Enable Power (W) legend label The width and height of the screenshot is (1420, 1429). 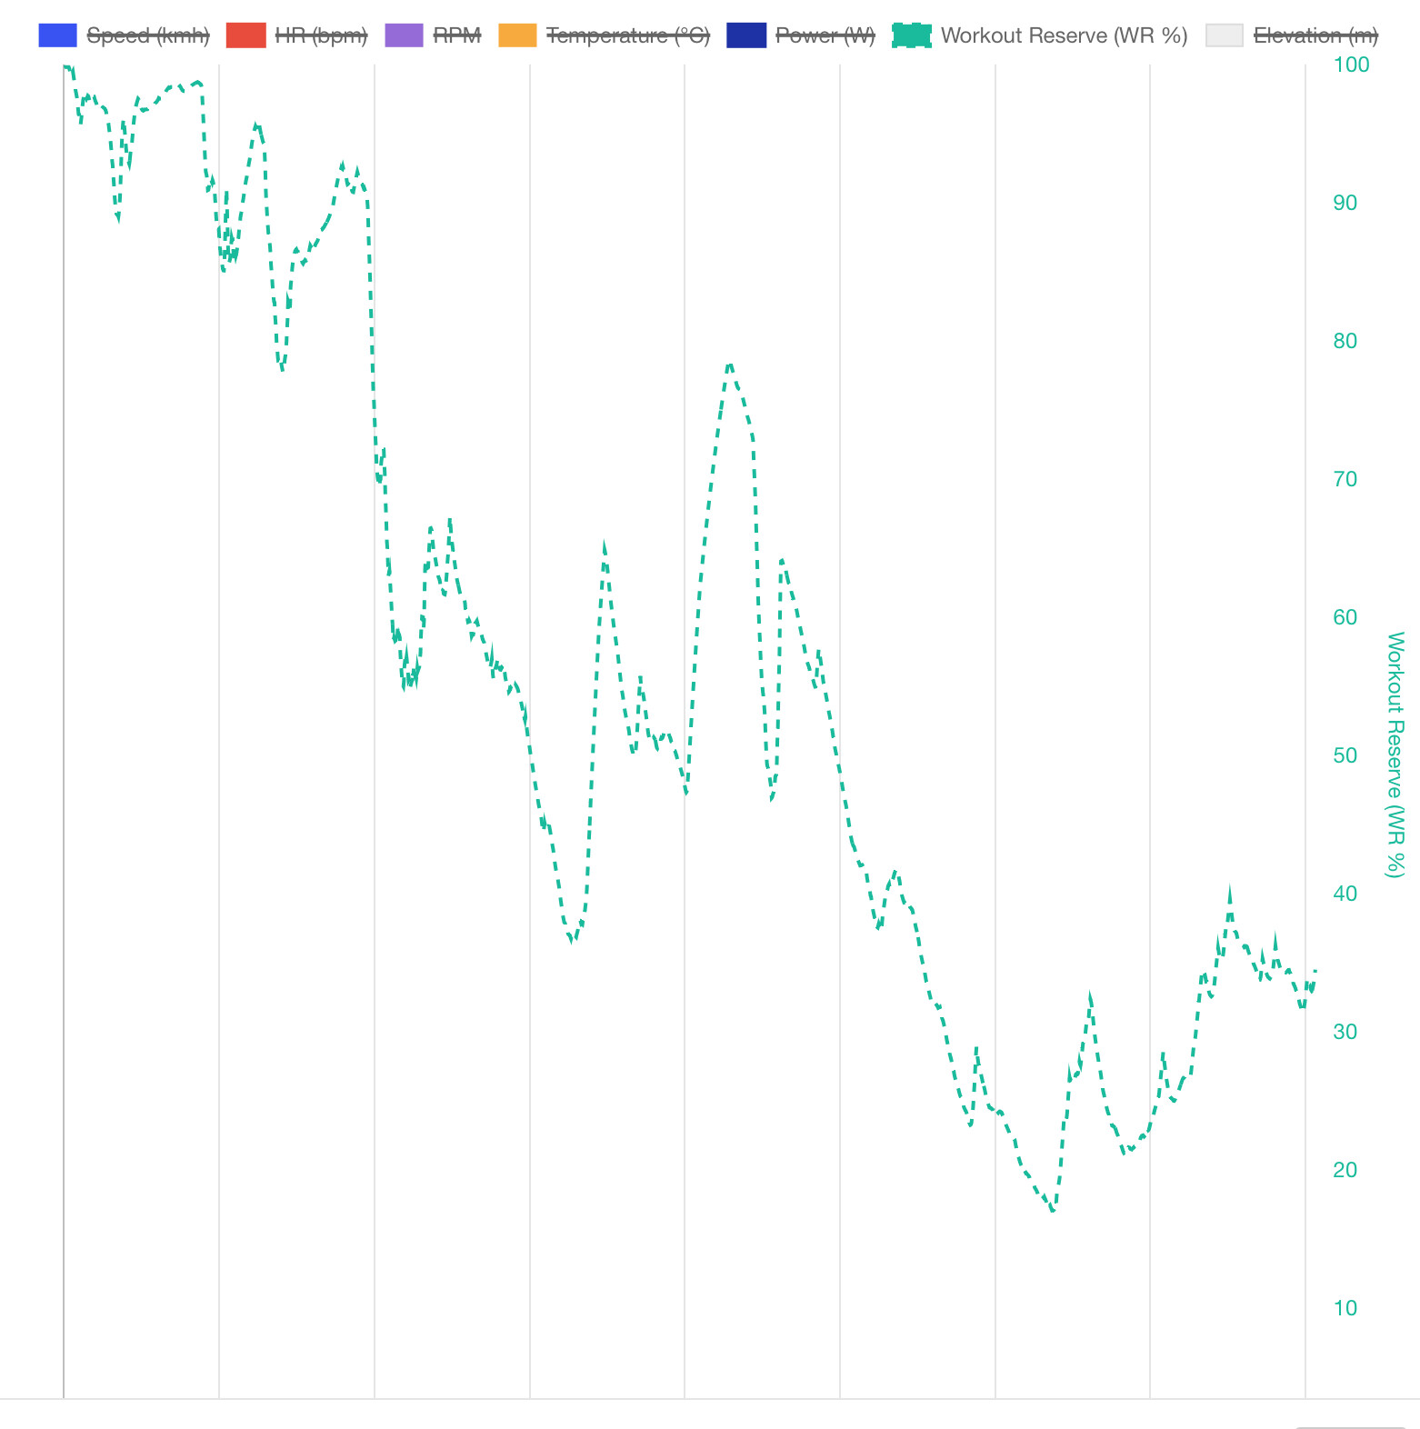[x=825, y=35]
